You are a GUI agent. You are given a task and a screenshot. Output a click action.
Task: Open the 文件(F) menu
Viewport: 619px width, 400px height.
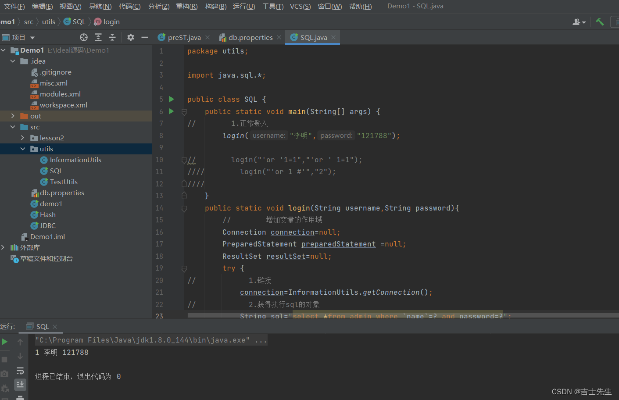click(14, 6)
